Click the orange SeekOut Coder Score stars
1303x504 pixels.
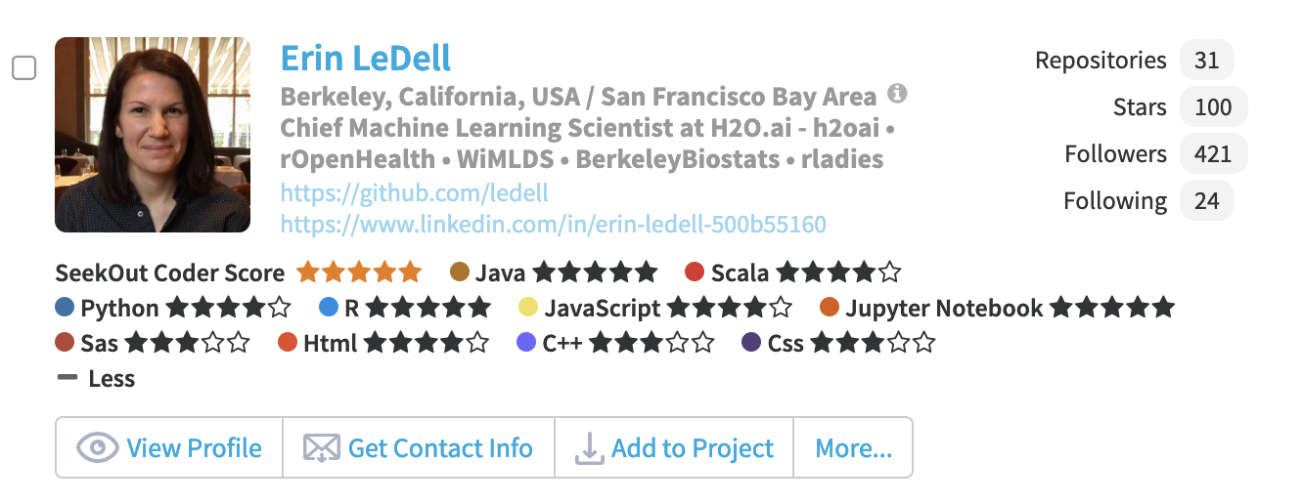click(359, 273)
